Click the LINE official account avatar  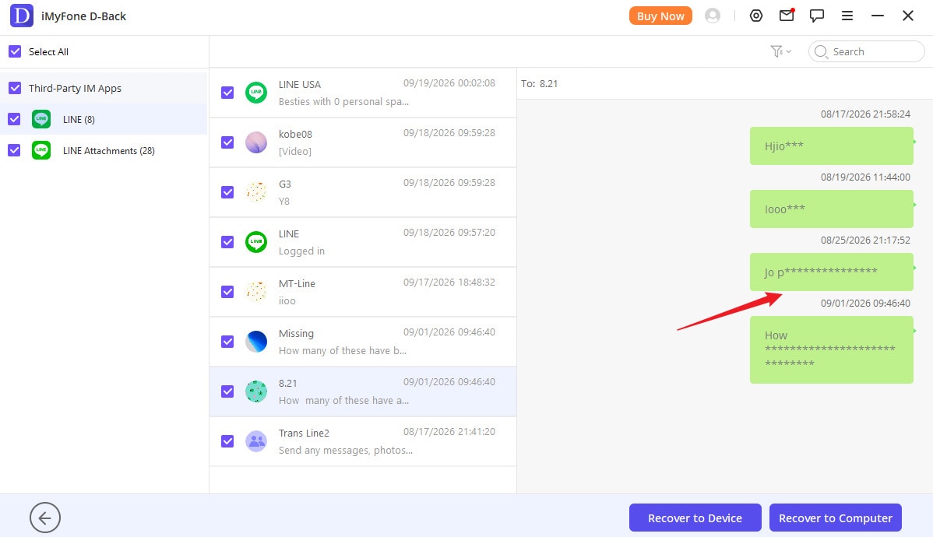pos(256,242)
